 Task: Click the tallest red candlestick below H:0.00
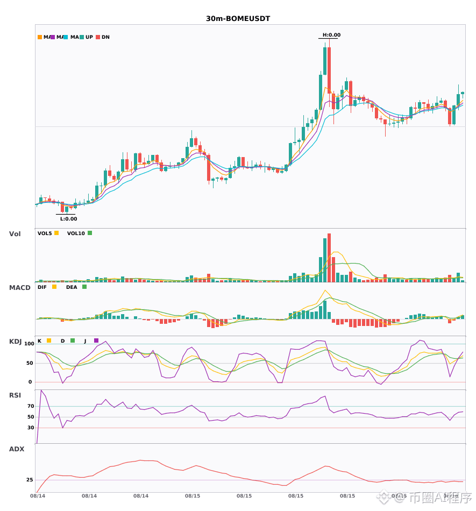329,70
